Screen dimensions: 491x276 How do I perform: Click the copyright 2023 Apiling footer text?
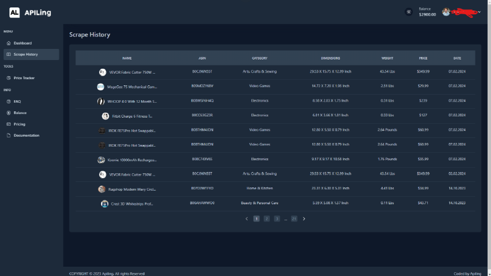[x=106, y=274]
